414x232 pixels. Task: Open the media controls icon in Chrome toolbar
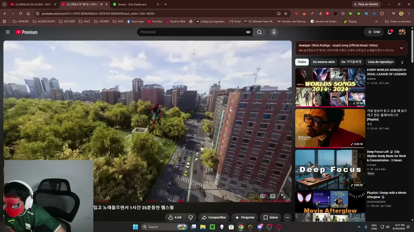pyautogui.click(x=393, y=14)
